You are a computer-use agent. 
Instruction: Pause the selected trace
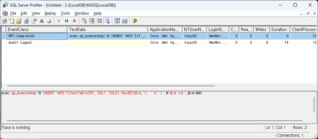pyautogui.click(x=67, y=21)
